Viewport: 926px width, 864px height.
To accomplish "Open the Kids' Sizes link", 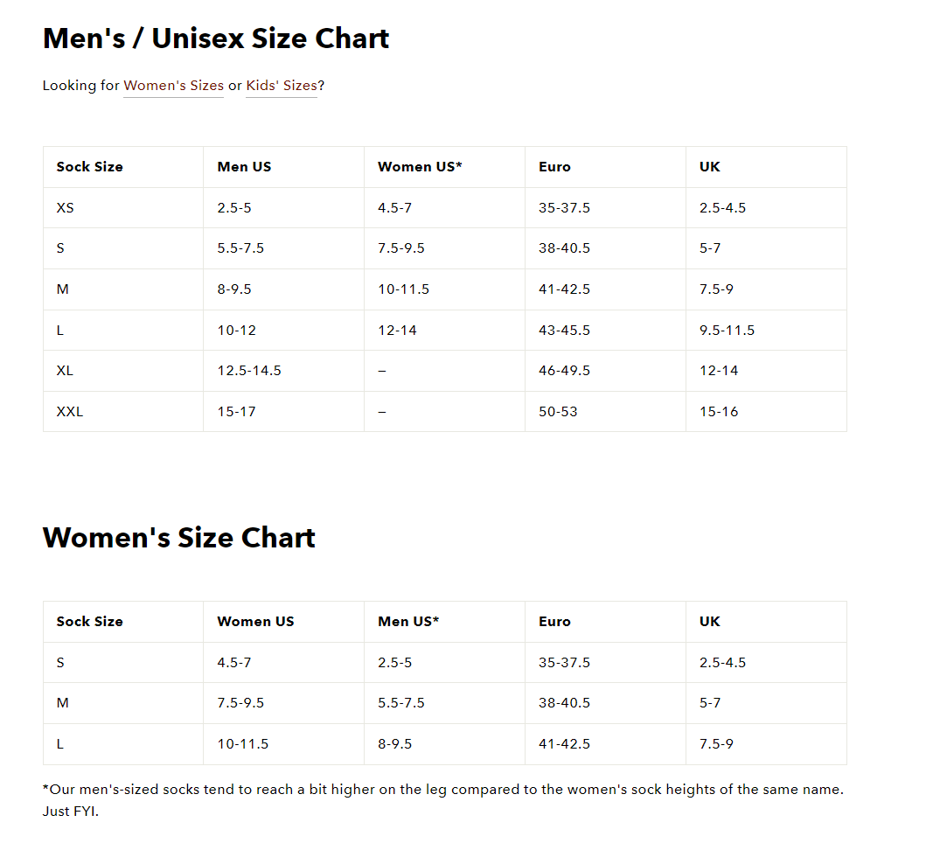I will pyautogui.click(x=281, y=86).
